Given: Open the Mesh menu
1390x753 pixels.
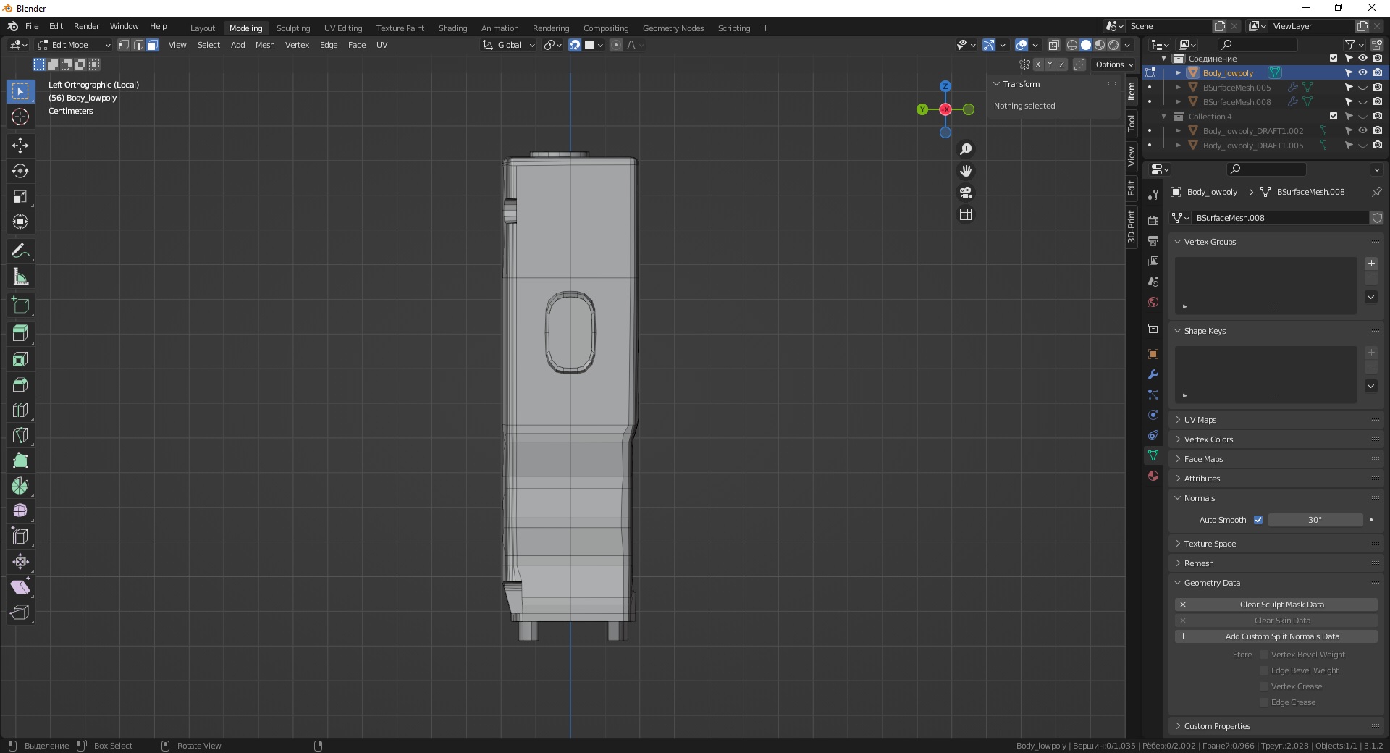Looking at the screenshot, I should pos(265,45).
